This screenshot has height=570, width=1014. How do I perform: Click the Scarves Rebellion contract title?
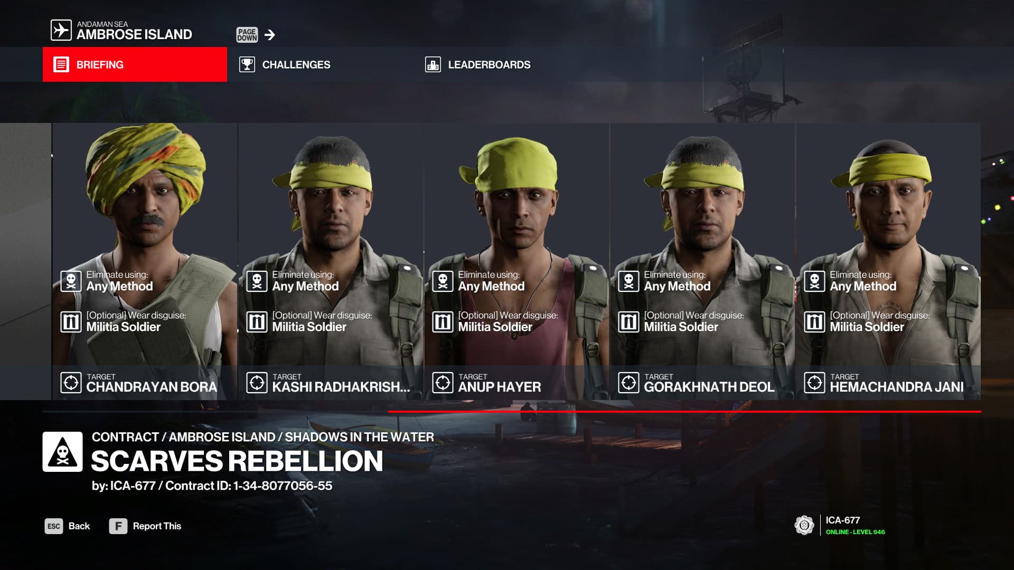point(237,461)
